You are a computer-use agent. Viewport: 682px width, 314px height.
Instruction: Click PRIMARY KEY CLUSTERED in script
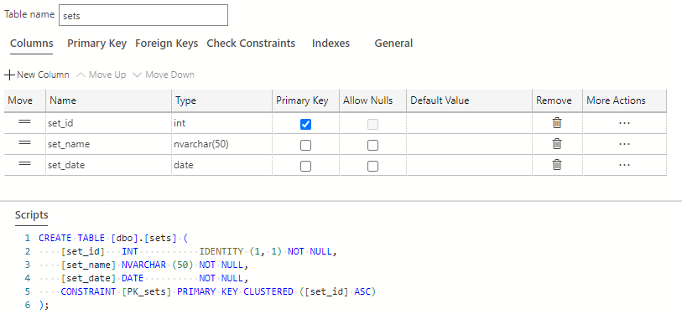236,292
